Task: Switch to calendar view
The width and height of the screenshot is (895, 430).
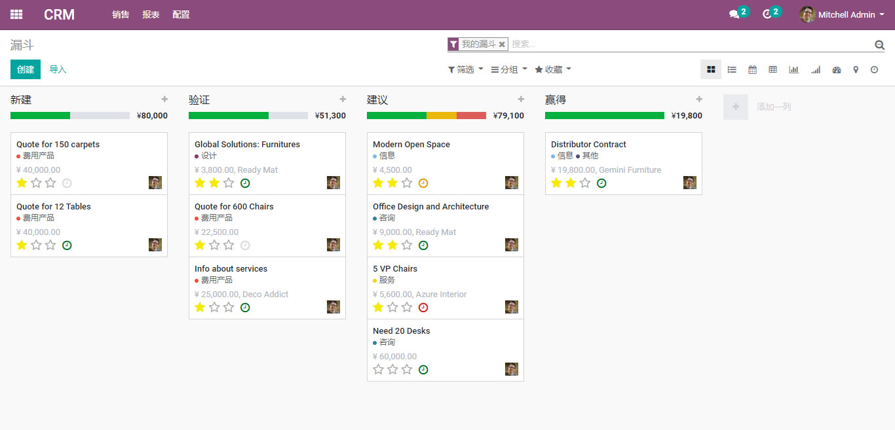Action: (x=752, y=69)
